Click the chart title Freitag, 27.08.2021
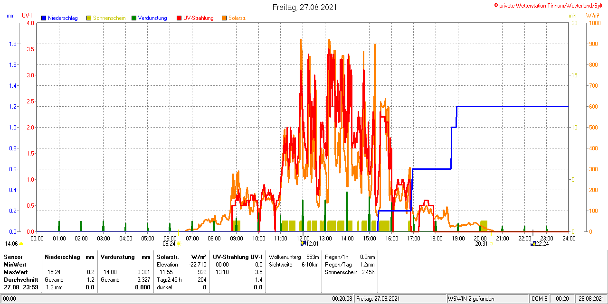This screenshot has height=304, width=608. pyautogui.click(x=304, y=7)
